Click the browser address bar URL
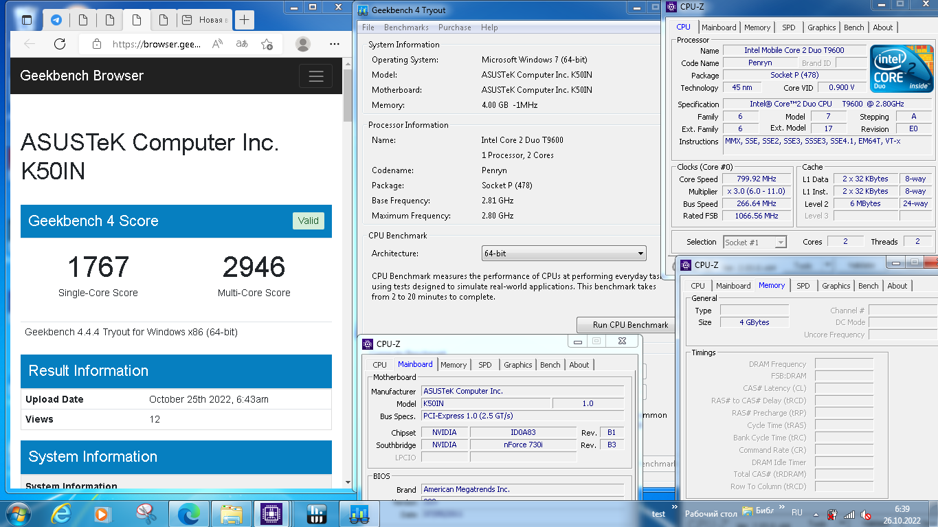 [x=157, y=44]
